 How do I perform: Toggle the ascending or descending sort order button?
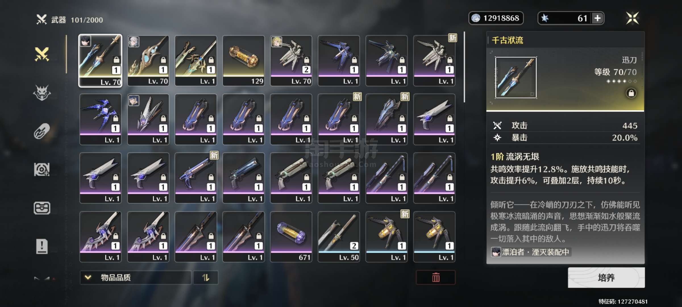[205, 277]
